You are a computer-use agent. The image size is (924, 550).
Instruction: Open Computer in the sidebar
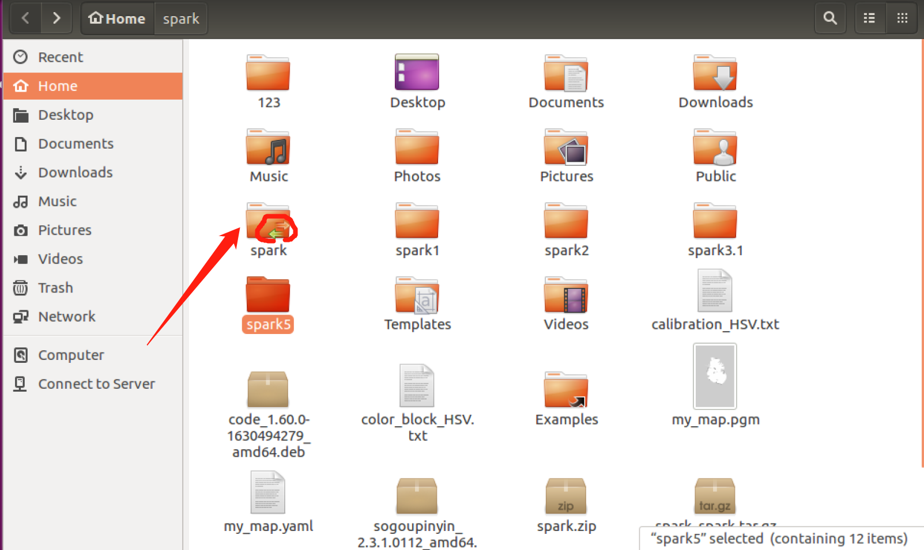(x=93, y=355)
